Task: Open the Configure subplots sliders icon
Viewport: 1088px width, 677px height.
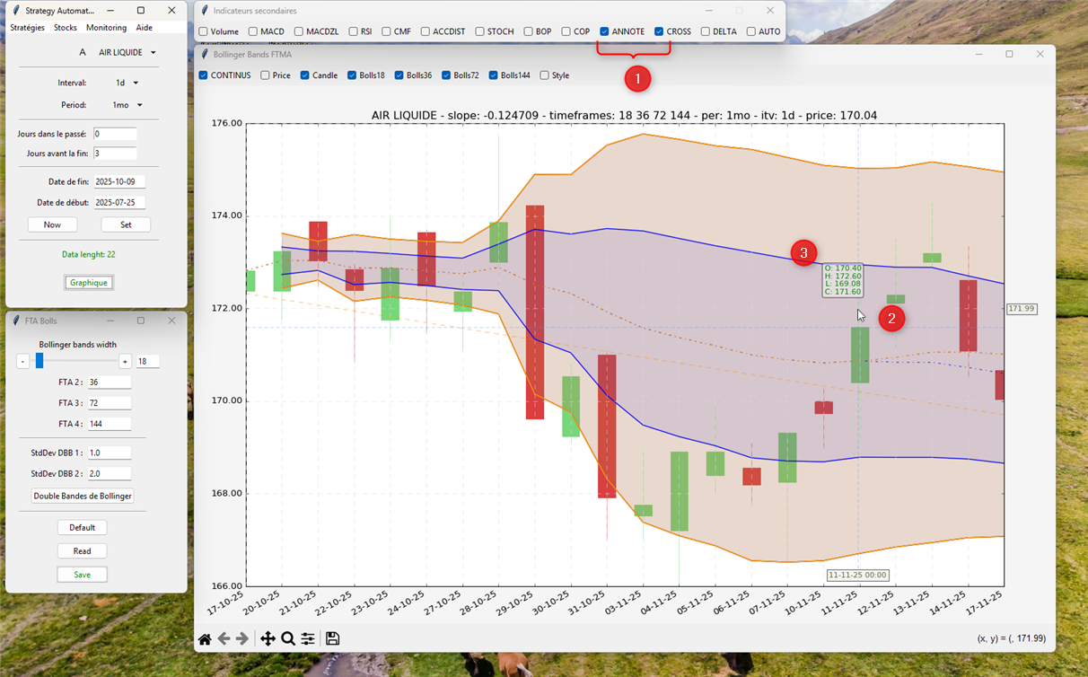Action: pyautogui.click(x=308, y=638)
